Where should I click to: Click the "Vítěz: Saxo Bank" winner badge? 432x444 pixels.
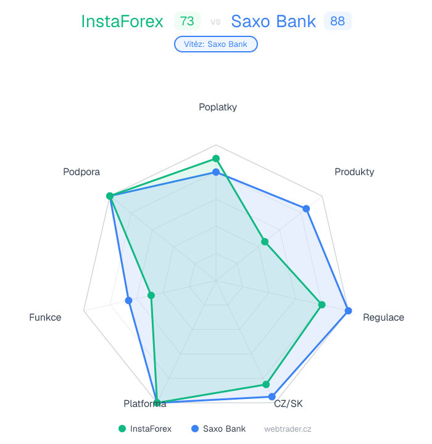(x=216, y=44)
